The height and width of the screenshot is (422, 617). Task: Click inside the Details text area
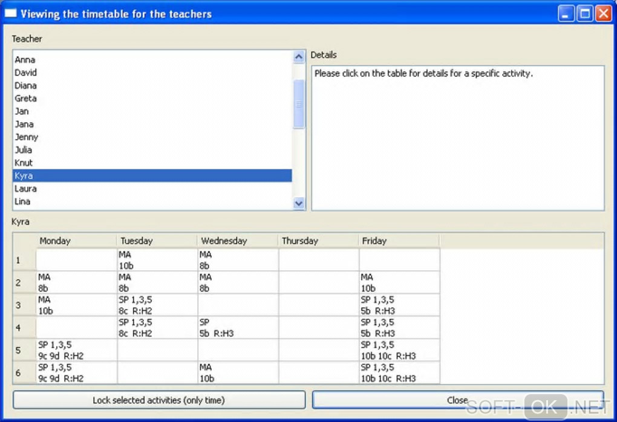[x=458, y=138]
